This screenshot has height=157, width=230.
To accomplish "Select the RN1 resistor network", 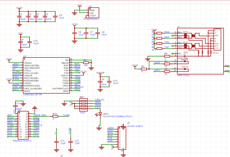I will click(83, 105).
